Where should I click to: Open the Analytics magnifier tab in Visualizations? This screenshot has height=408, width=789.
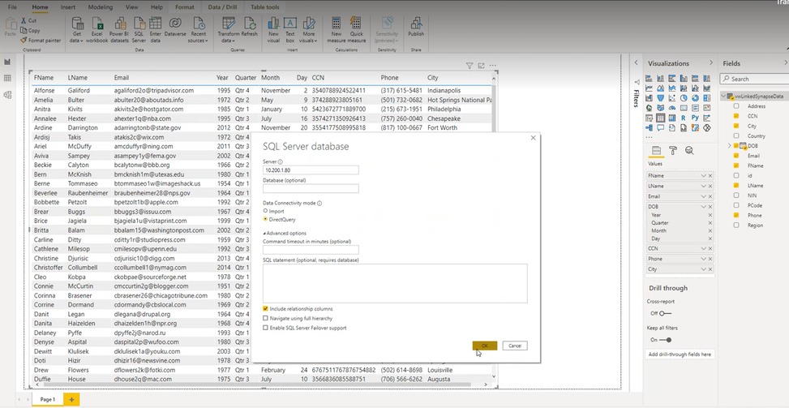[689, 150]
